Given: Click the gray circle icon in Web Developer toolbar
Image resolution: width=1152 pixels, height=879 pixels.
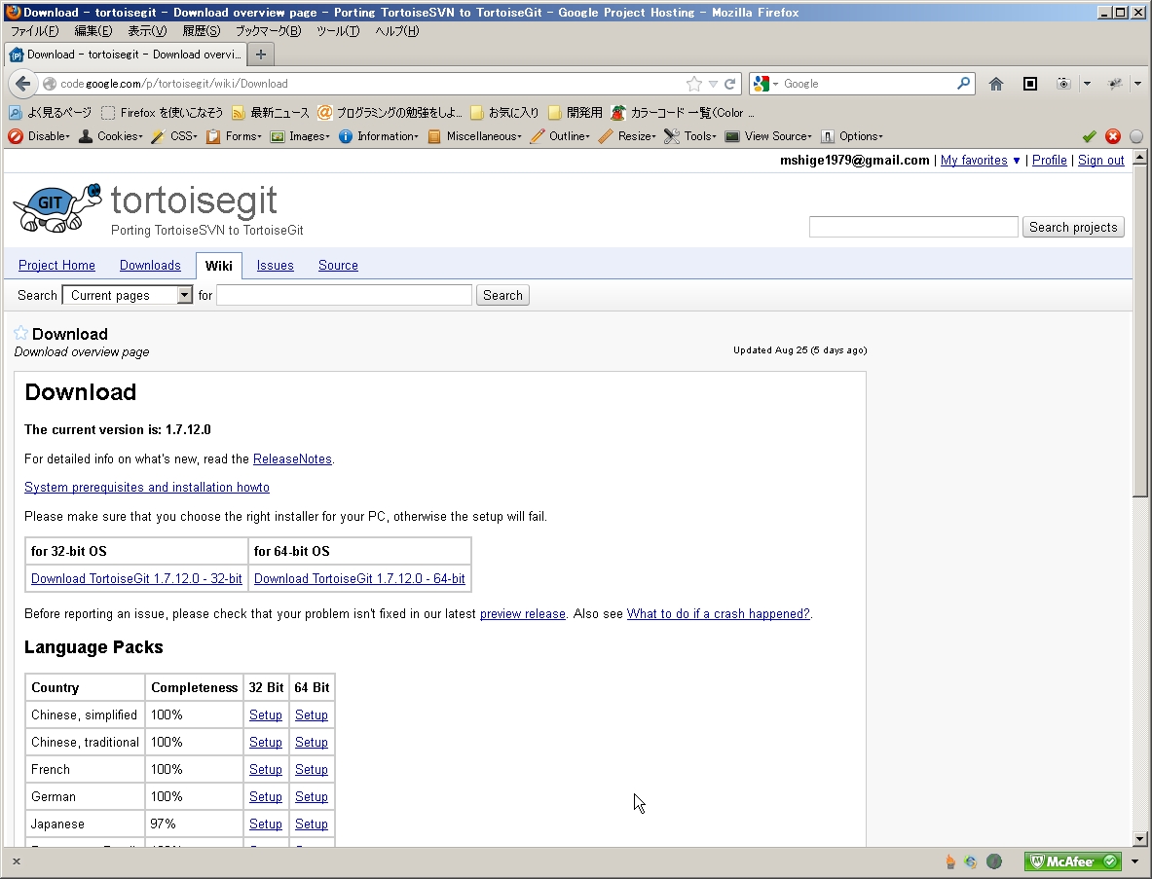Looking at the screenshot, I should point(1135,136).
